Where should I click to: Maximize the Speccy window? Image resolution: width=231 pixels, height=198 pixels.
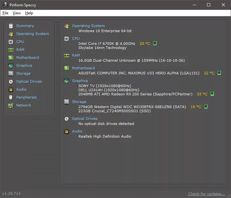tap(209, 5)
